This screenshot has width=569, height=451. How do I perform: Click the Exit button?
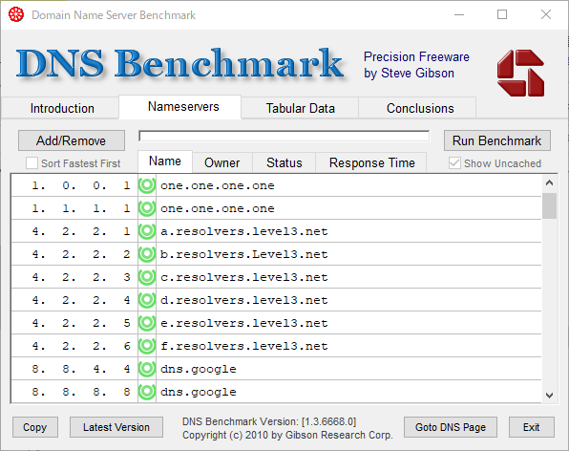point(531,427)
